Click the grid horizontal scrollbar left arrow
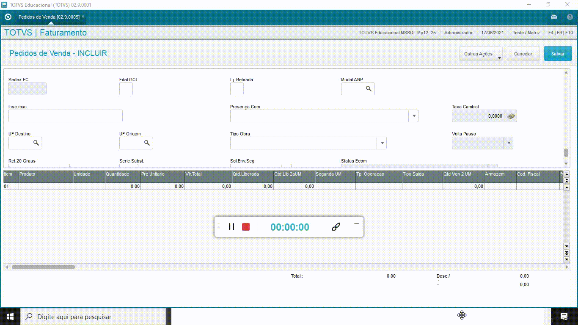 pyautogui.click(x=6, y=267)
